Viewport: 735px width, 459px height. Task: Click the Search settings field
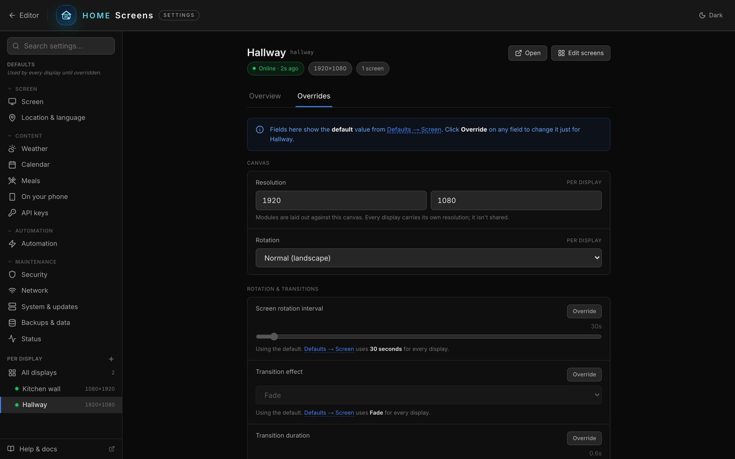pos(61,46)
